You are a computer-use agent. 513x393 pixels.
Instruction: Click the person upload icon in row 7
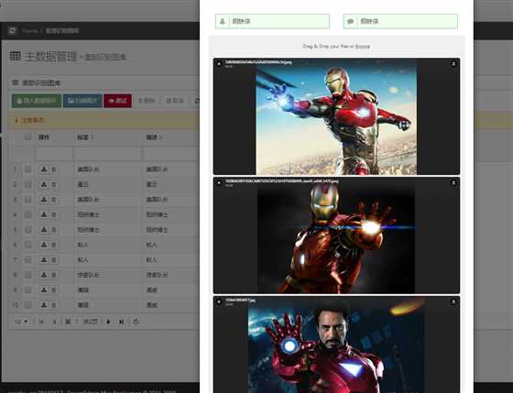pos(44,259)
